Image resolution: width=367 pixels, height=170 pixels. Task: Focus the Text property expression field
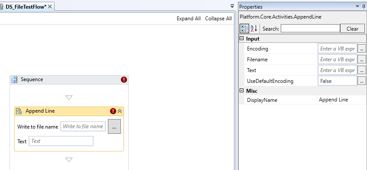click(x=337, y=70)
